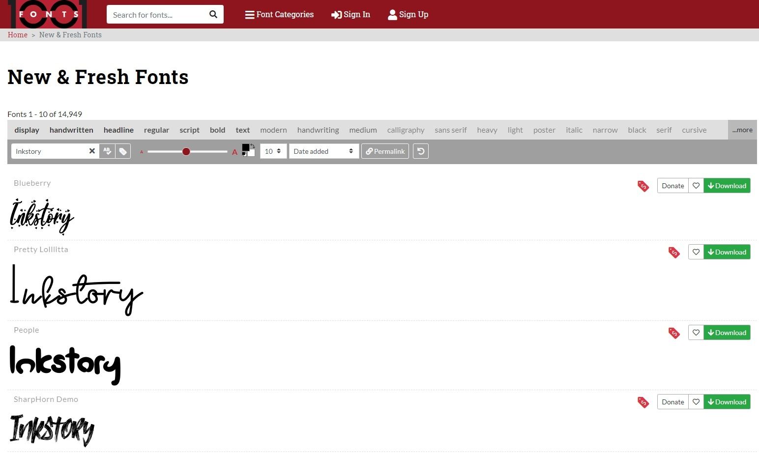The image size is (759, 454).
Task: Download the Blueberry font
Action: (727, 186)
